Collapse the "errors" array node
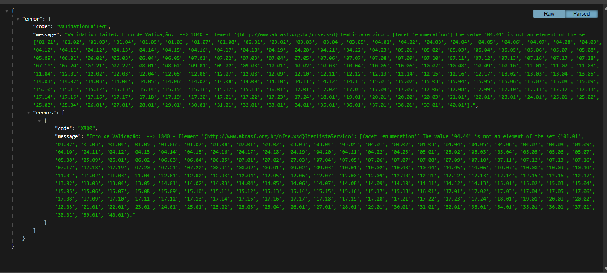607x273 pixels. tap(29, 113)
